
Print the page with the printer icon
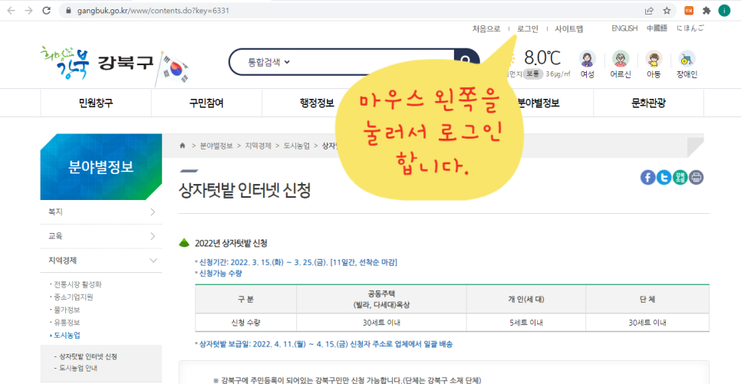[x=696, y=178]
